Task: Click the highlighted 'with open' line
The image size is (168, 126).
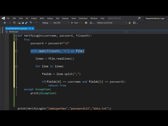Action: pyautogui.click(x=57, y=51)
